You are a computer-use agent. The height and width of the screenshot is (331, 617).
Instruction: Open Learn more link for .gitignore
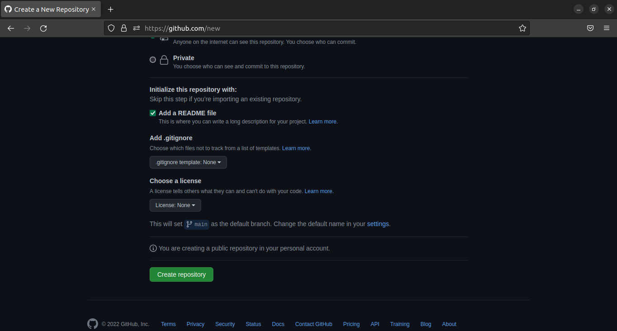(296, 148)
